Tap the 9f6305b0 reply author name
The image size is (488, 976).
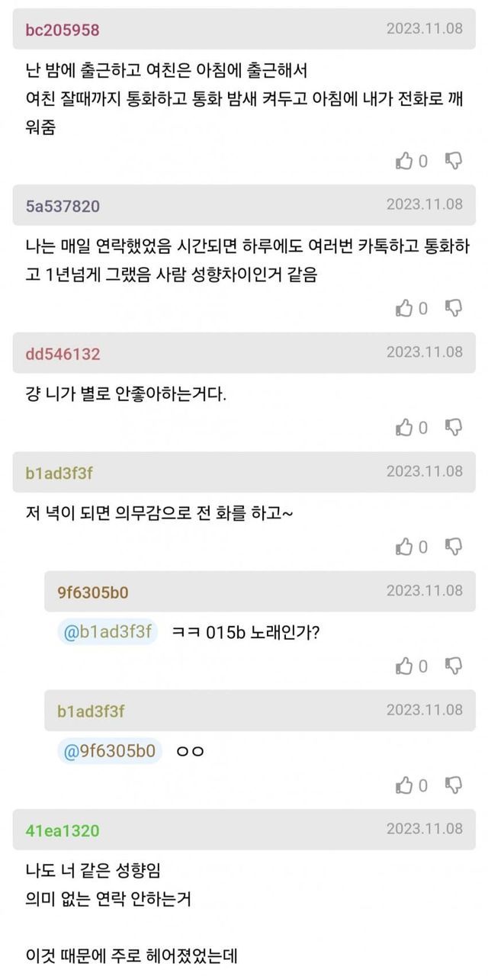(x=93, y=592)
